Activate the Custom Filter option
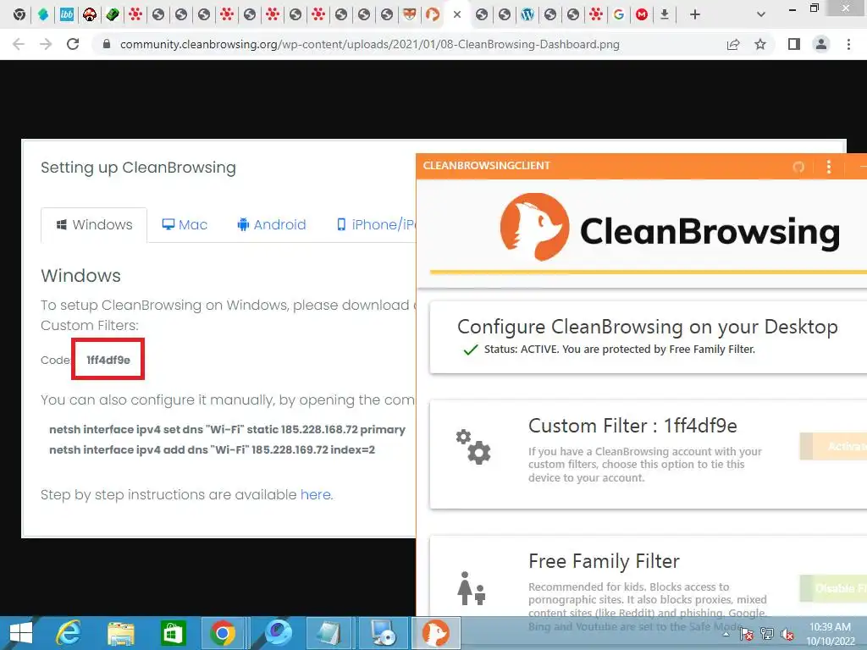This screenshot has height=650, width=867. coord(833,446)
